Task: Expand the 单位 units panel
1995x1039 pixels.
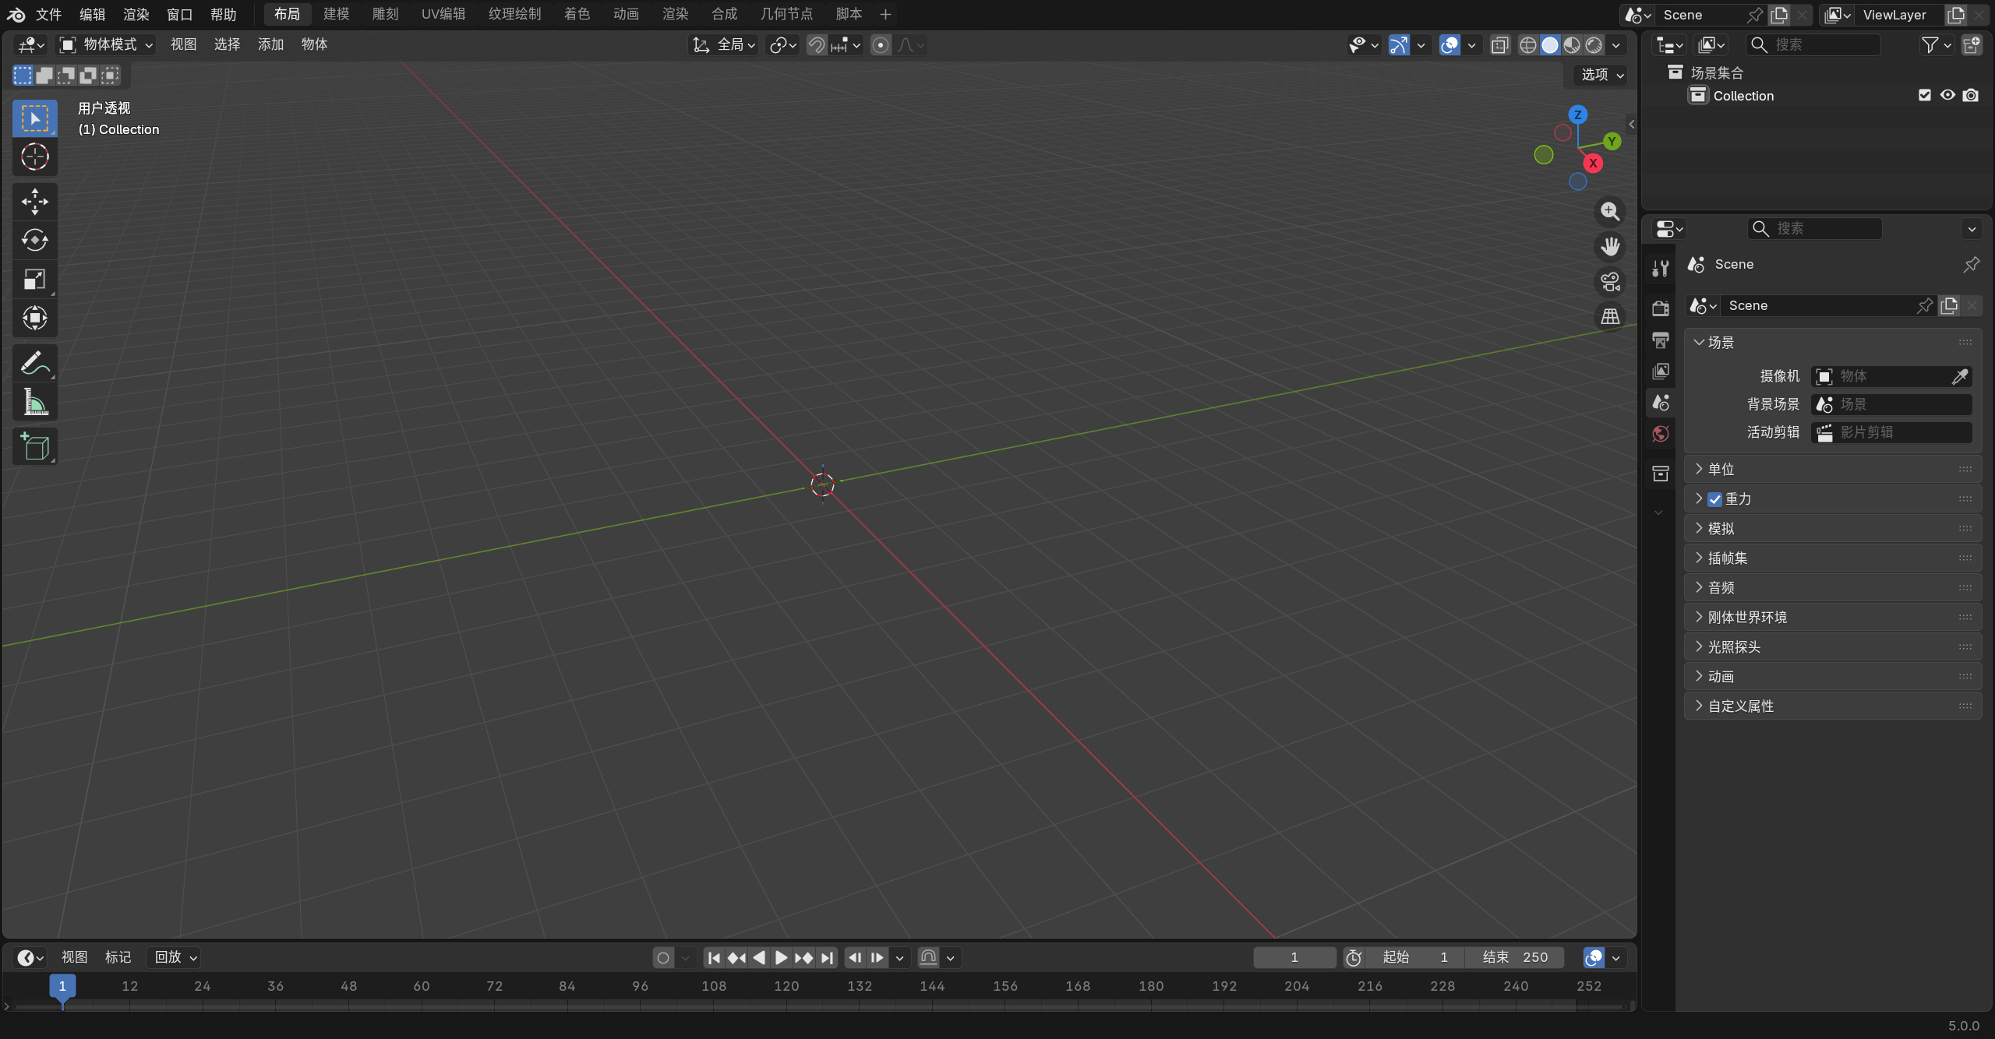Action: (1833, 470)
